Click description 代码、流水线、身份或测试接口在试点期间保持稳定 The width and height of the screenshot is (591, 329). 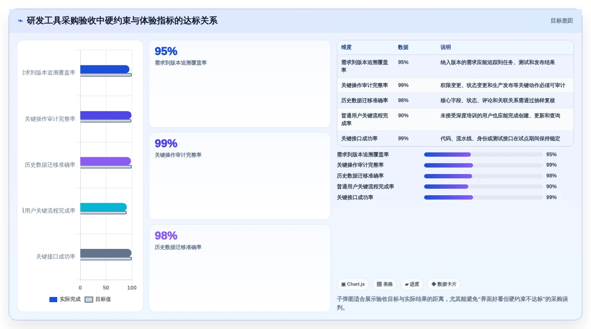coord(500,139)
